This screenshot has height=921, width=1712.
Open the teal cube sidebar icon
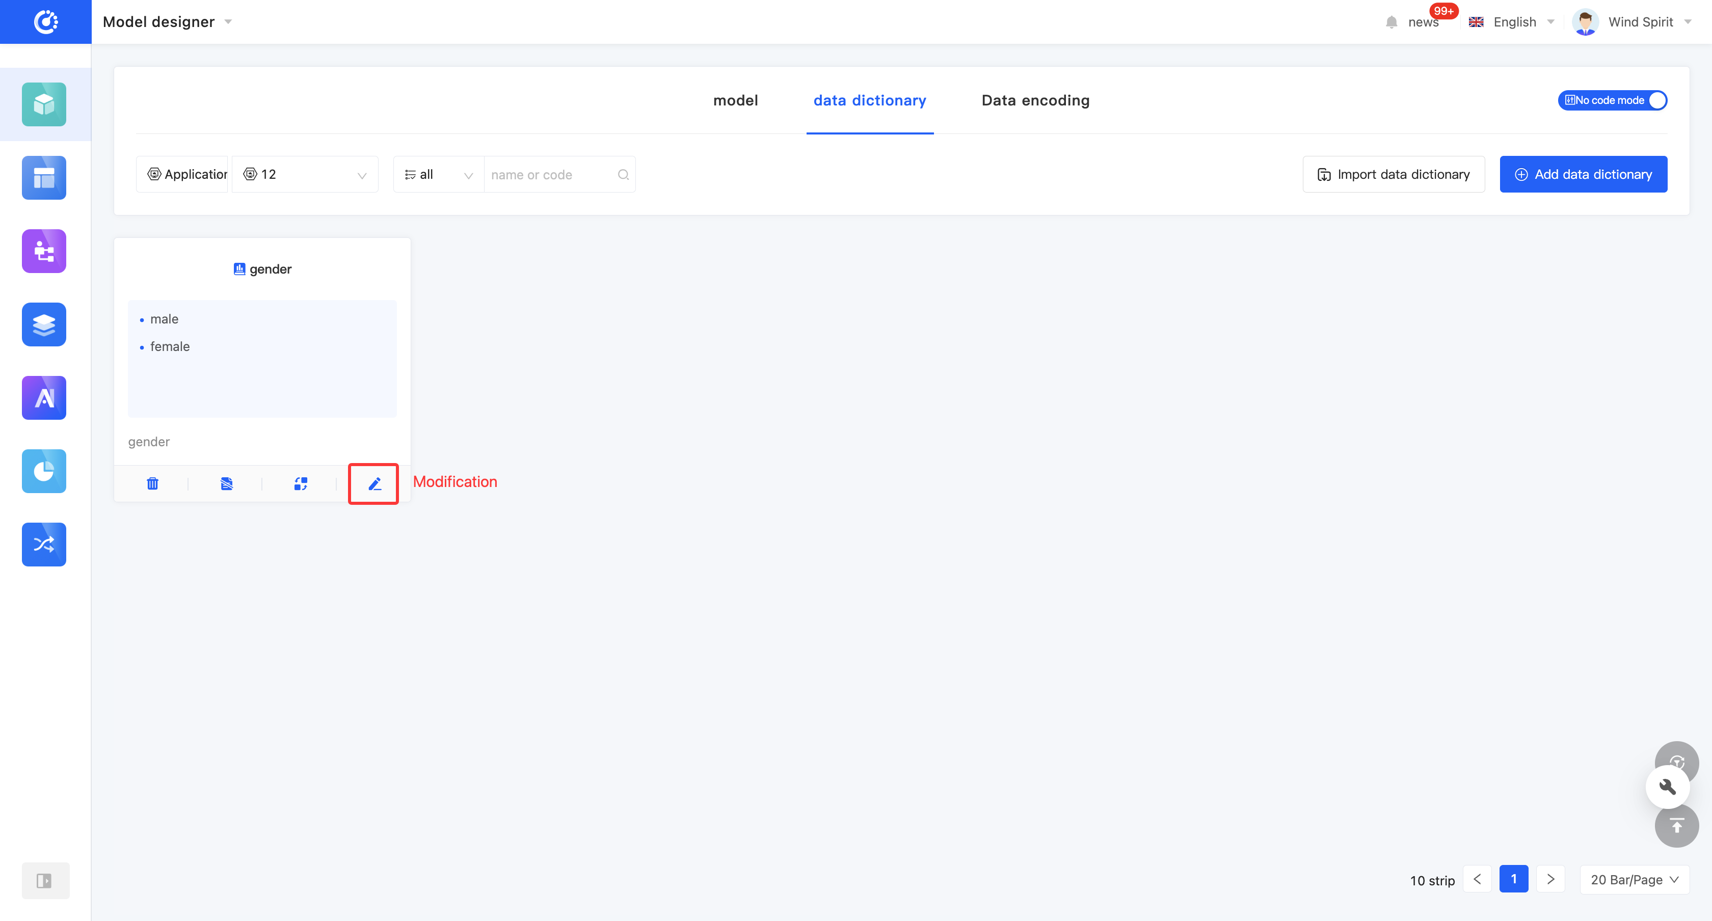[44, 104]
